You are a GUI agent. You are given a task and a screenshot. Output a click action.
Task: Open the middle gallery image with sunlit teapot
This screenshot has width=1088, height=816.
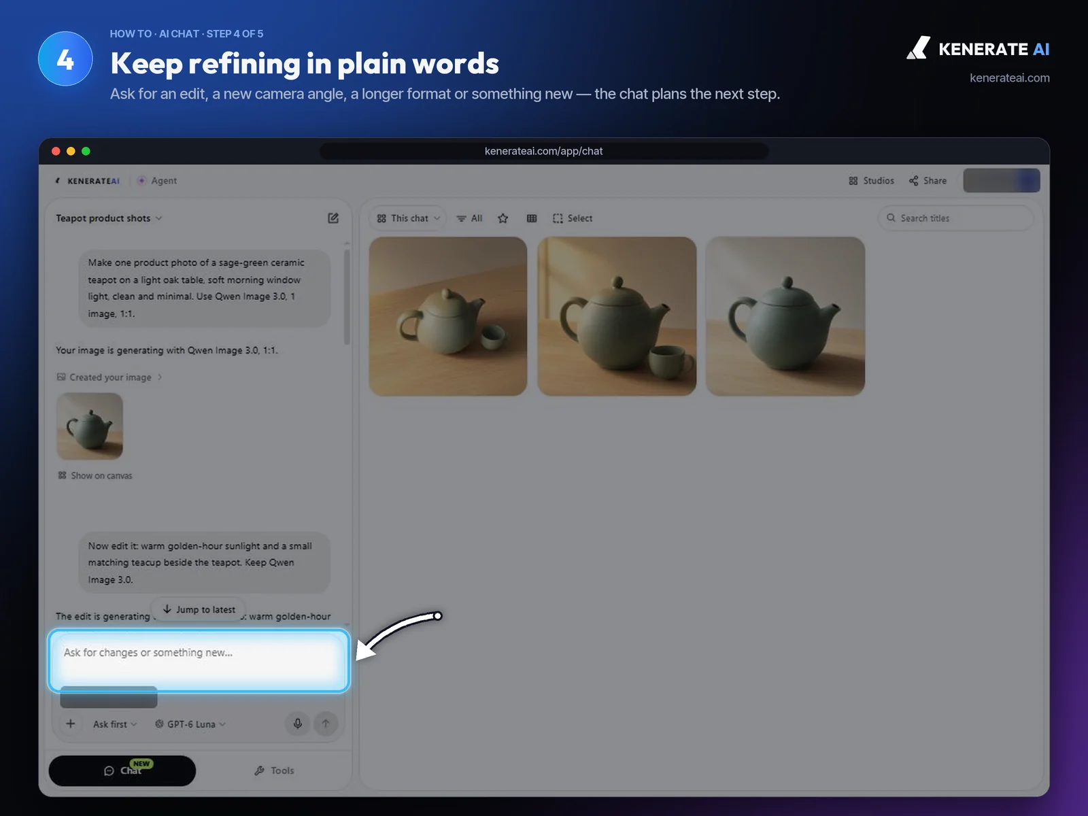617,316
